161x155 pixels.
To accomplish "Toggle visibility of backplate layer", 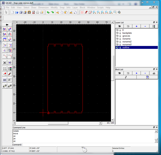I will [x=117, y=33].
